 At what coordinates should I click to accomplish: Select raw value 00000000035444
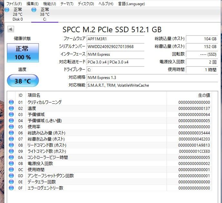pos(194,133)
